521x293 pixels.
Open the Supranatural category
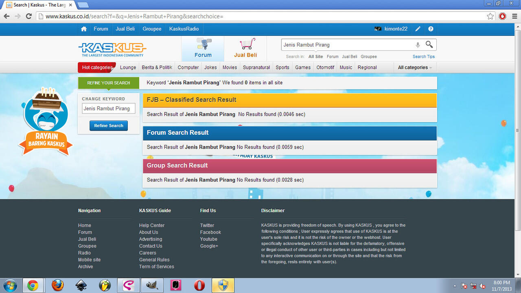(x=256, y=68)
